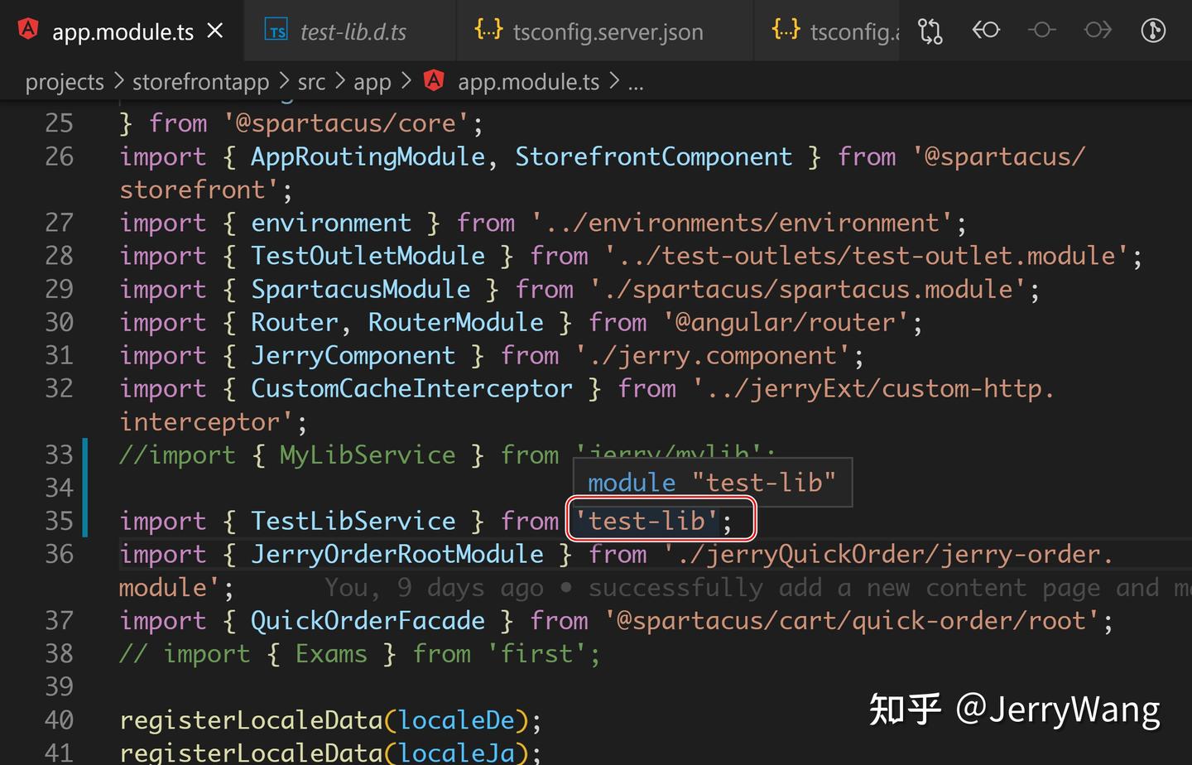Viewport: 1192px width, 765px height.
Task: Click 'QuickOrderFacade' on line 37
Action: (368, 620)
